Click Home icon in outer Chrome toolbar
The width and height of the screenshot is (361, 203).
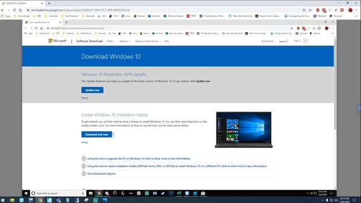coord(20,10)
